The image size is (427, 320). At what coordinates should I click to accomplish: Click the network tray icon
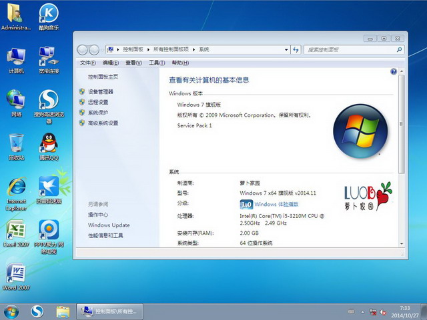click(x=373, y=312)
